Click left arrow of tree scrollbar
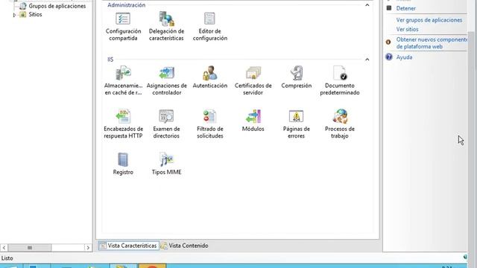The image size is (477, 268). 4,248
